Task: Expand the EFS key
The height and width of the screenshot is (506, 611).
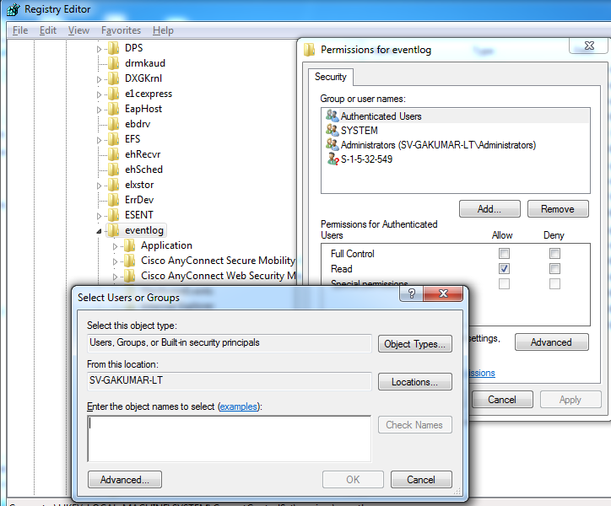Action: tap(99, 140)
